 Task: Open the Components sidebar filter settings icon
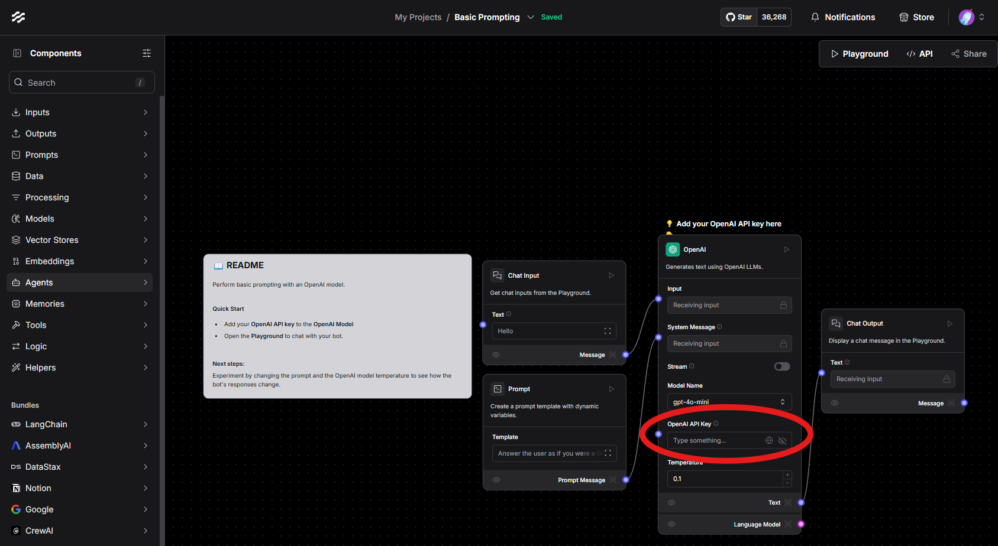point(147,53)
